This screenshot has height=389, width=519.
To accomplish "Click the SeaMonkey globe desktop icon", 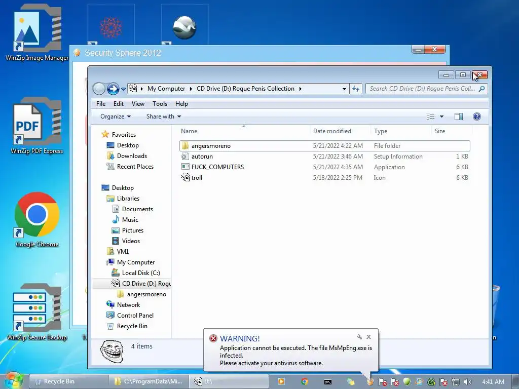I will 184,27.
